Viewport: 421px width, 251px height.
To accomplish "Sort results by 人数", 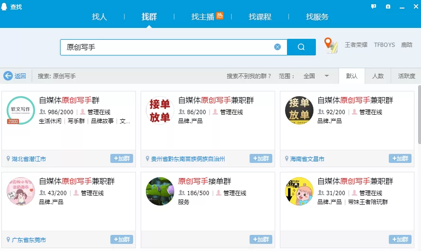I will tap(377, 76).
